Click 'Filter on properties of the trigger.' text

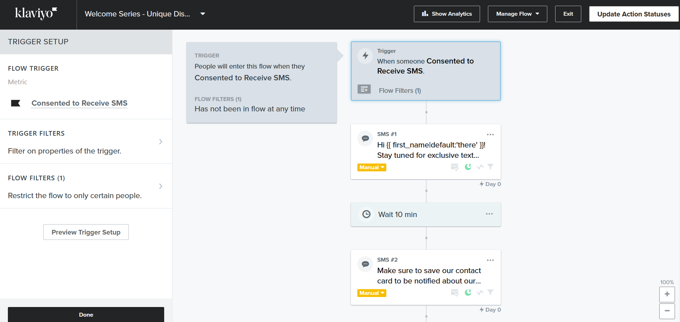point(64,151)
